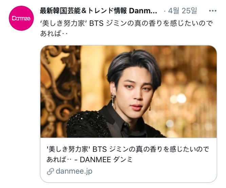Click the chain link icon beside danmee.jp

point(51,171)
